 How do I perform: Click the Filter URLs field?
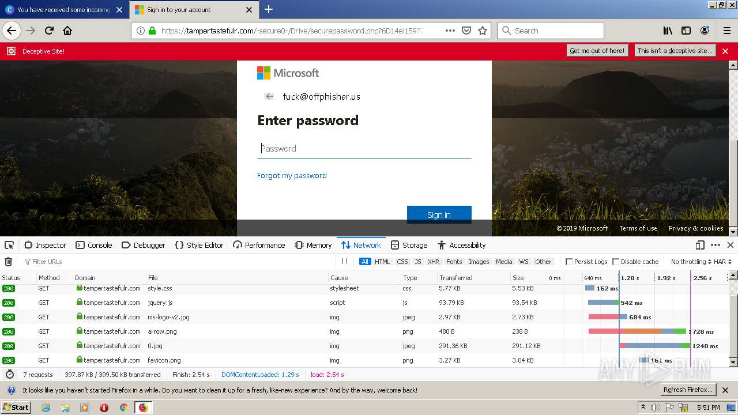(179, 262)
